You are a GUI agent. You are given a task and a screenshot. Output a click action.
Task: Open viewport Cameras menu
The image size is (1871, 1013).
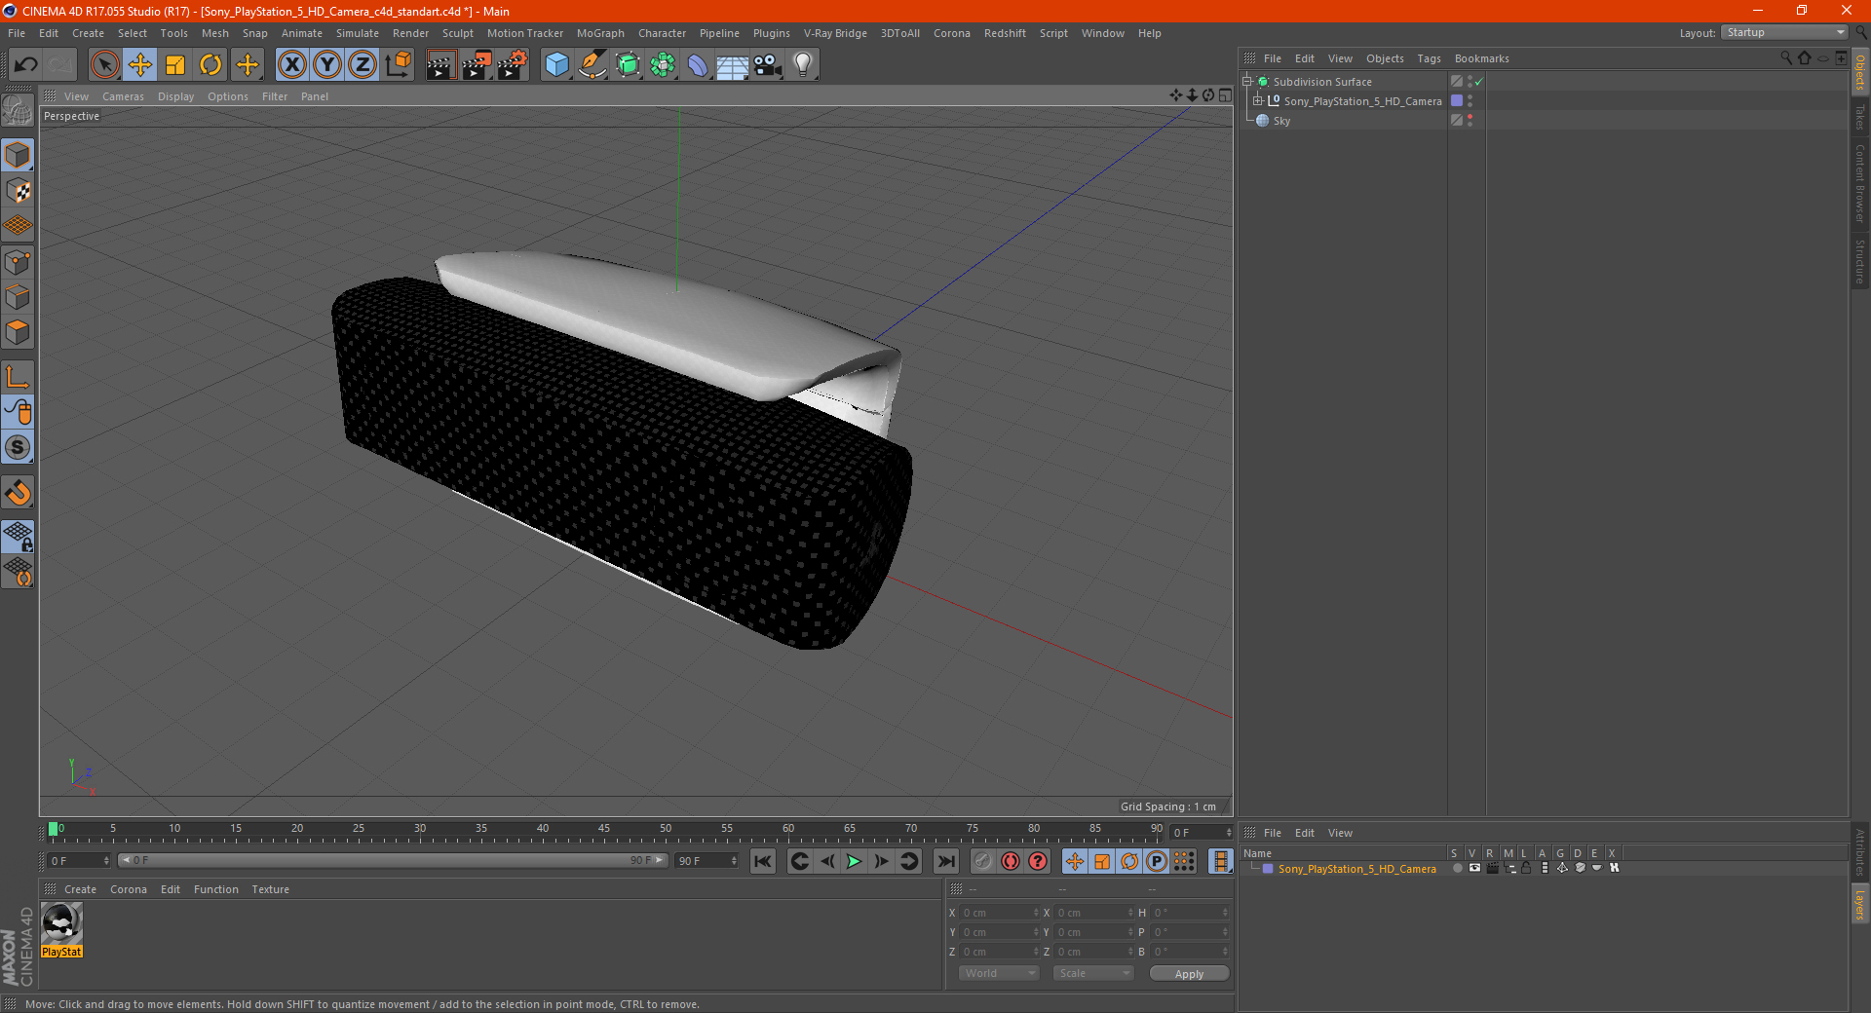coord(123,96)
